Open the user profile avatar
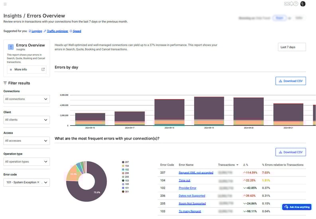 click(x=303, y=4)
